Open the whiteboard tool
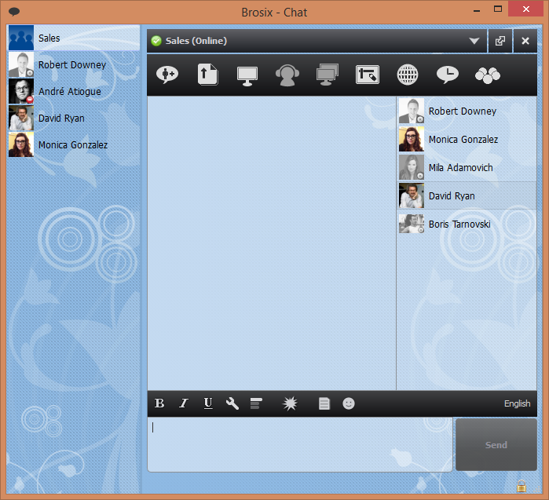549x500 pixels. (x=367, y=75)
